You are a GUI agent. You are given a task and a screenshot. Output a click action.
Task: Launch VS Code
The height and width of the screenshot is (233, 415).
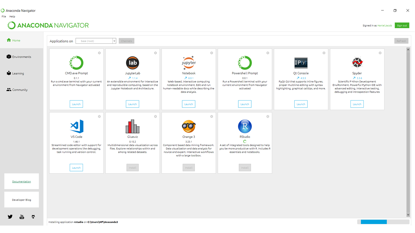[x=76, y=168]
